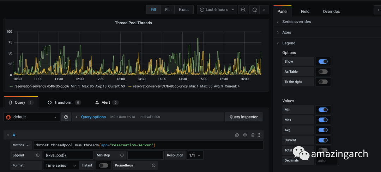Open the refresh interval dropdown arrow
Viewport: 381px width, 172px height.
[264, 10]
